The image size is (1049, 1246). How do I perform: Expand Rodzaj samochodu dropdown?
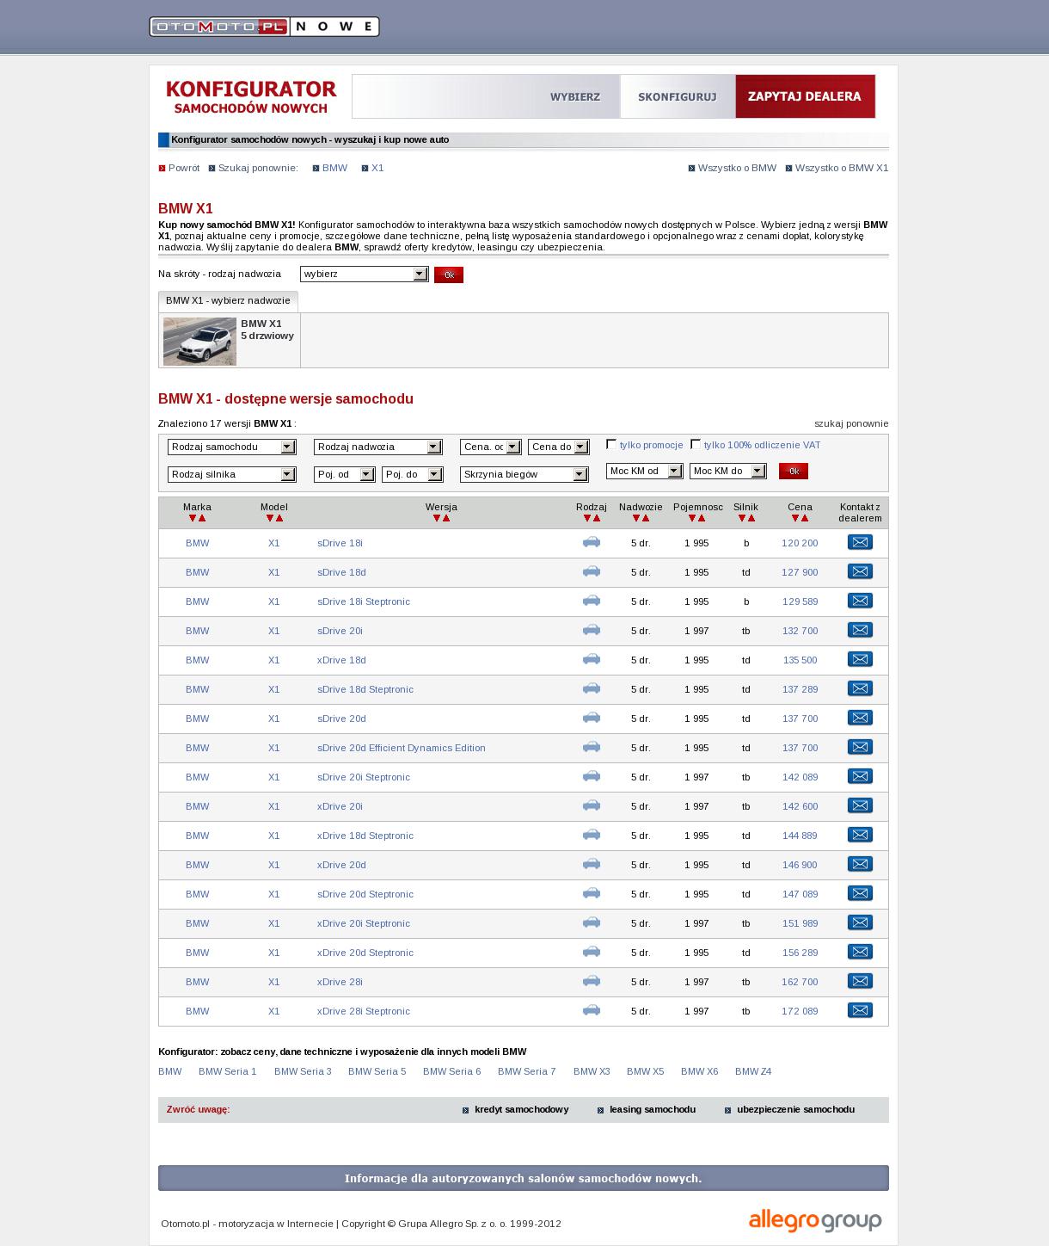232,447
